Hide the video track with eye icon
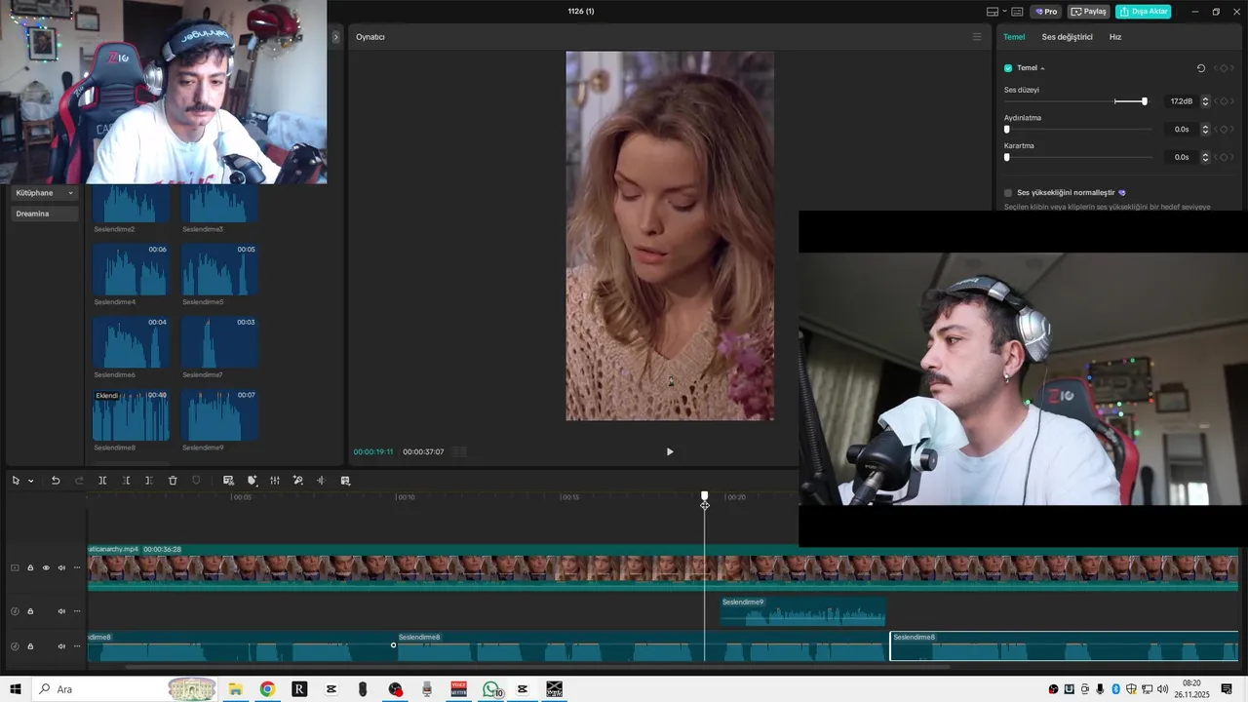Viewport: 1248px width, 702px height. click(x=46, y=567)
